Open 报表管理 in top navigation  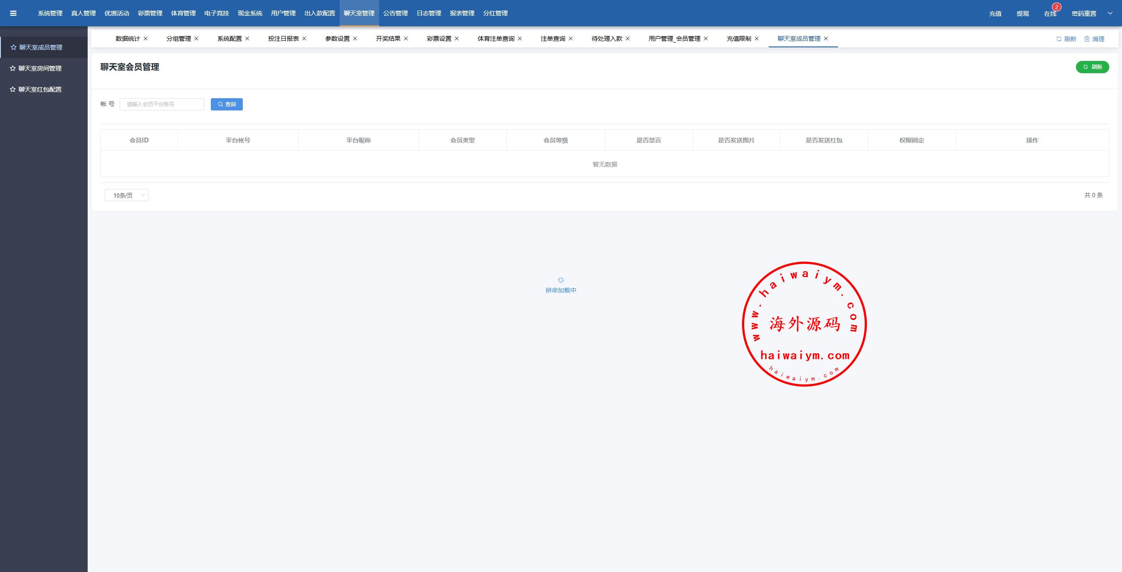(x=462, y=13)
